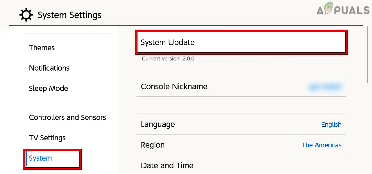
Task: Open the Language selector
Action: coord(241,124)
